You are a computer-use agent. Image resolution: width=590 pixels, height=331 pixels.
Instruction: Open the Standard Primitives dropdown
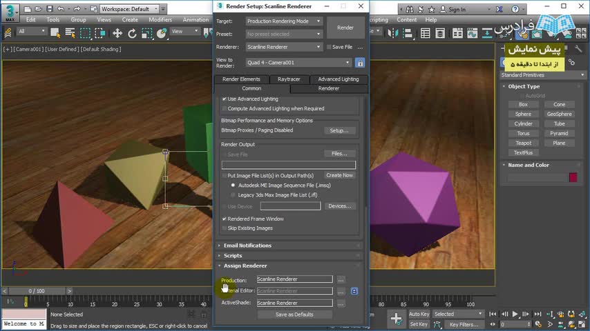coord(542,75)
